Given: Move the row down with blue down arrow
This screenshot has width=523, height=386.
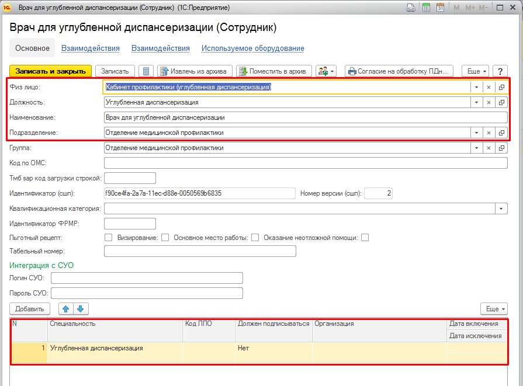Looking at the screenshot, I should (80, 308).
